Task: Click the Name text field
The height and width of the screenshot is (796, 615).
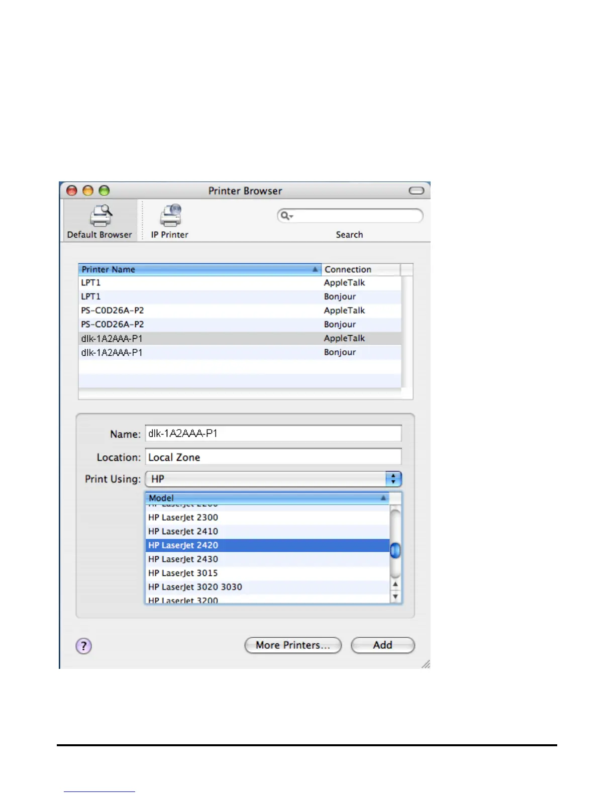Action: click(x=273, y=433)
